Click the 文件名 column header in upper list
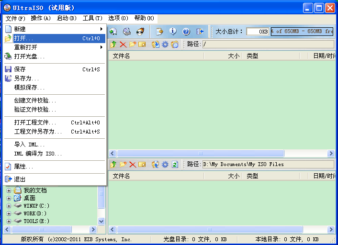This screenshot has width=338, height=245. pyautogui.click(x=122, y=56)
